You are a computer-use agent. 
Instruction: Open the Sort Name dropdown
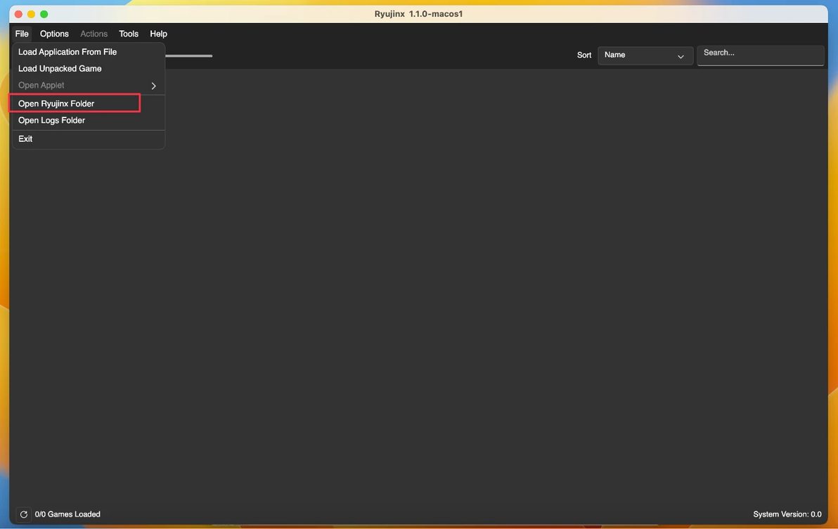point(645,55)
